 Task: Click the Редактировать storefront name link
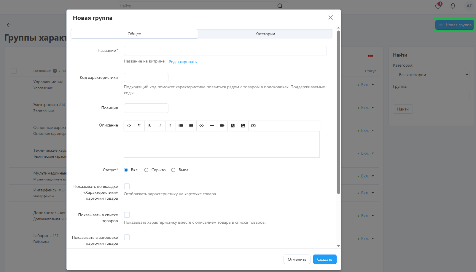(183, 62)
